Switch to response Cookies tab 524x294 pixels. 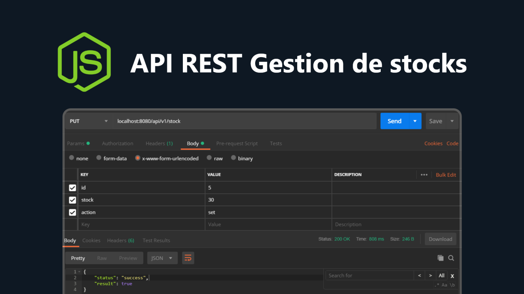(91, 241)
